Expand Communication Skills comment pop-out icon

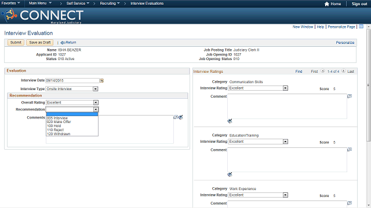[350, 96]
